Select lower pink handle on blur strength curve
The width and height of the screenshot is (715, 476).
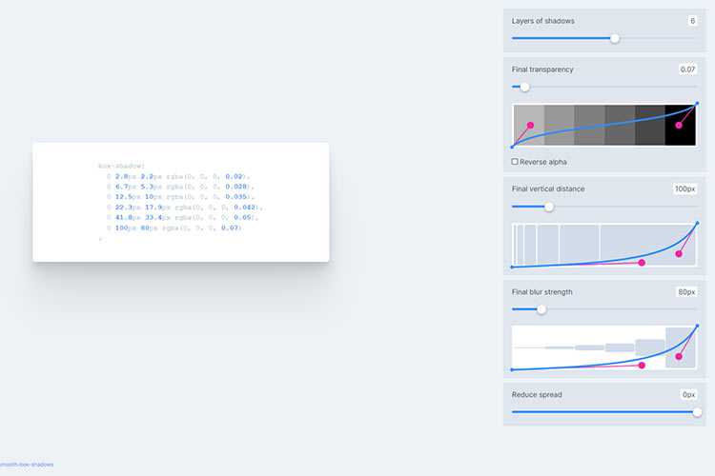pos(641,365)
